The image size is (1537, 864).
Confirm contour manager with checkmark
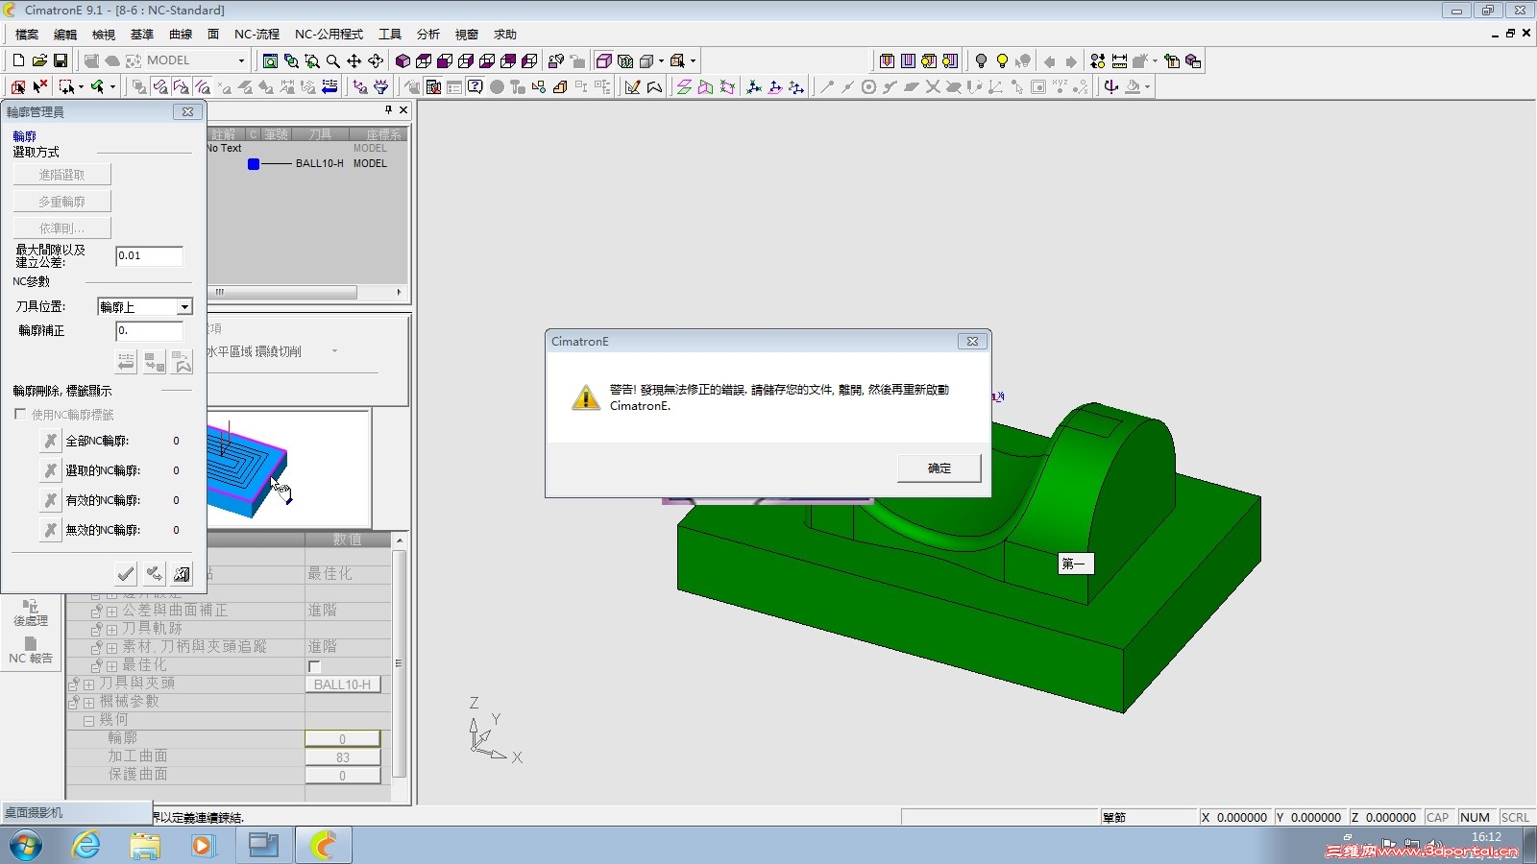[x=125, y=574]
